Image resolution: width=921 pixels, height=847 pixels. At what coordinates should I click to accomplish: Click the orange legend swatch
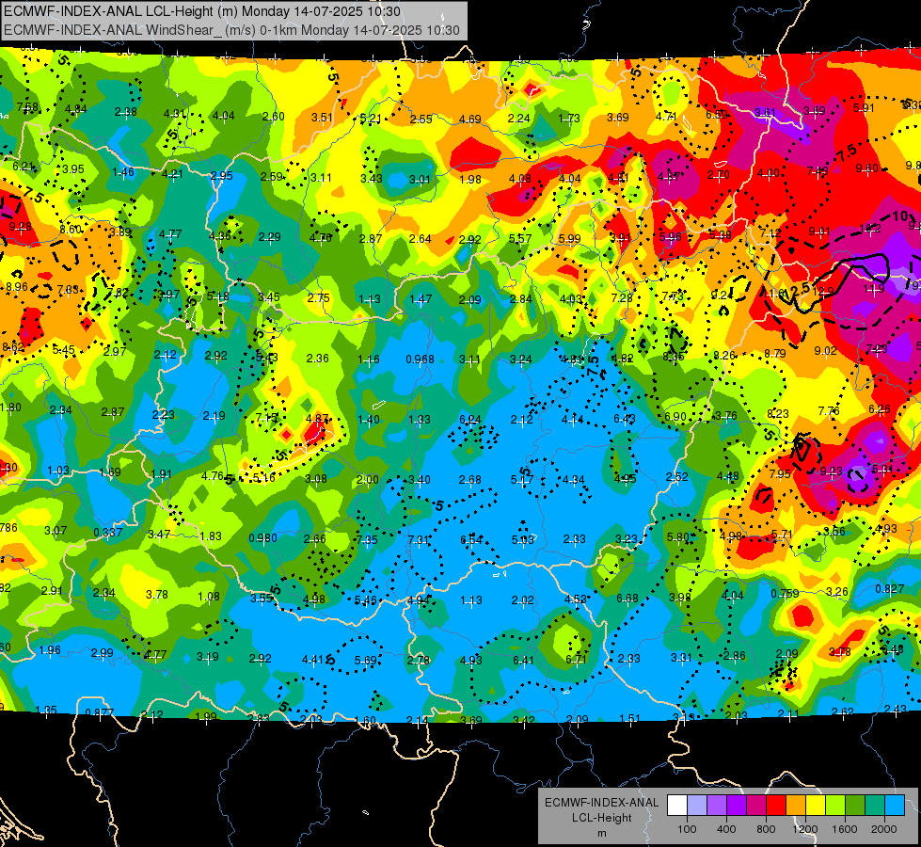796,806
